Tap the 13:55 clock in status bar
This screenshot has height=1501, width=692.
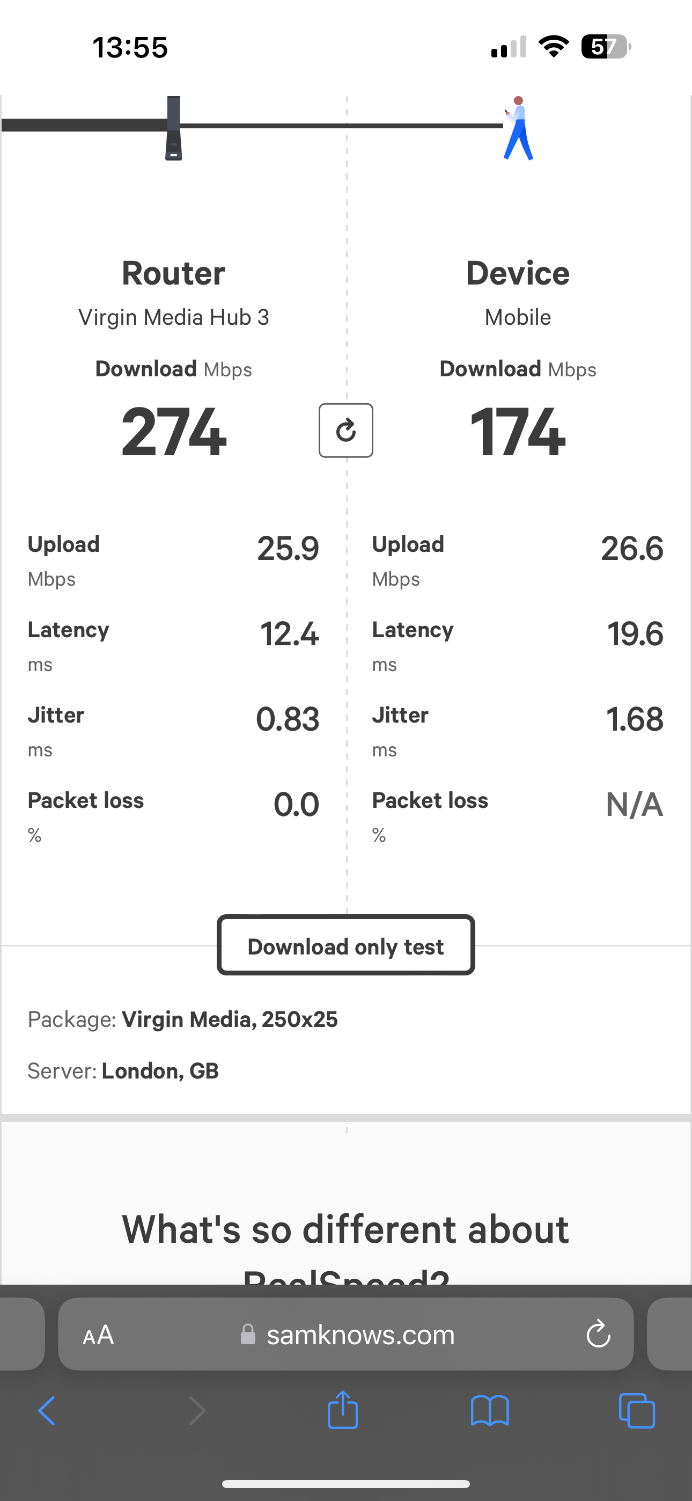130,47
